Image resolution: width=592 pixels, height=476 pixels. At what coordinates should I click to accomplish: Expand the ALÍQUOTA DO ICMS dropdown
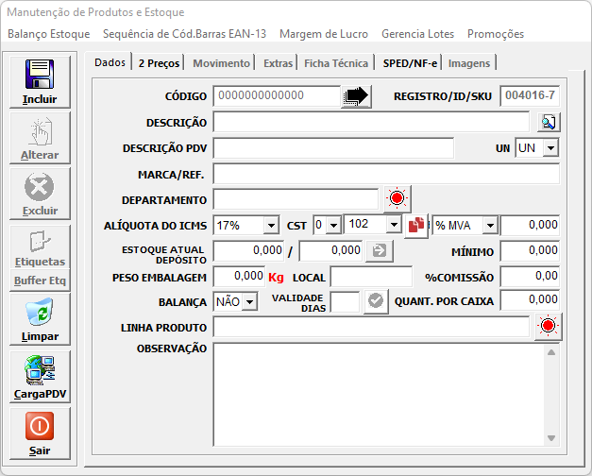pyautogui.click(x=271, y=225)
